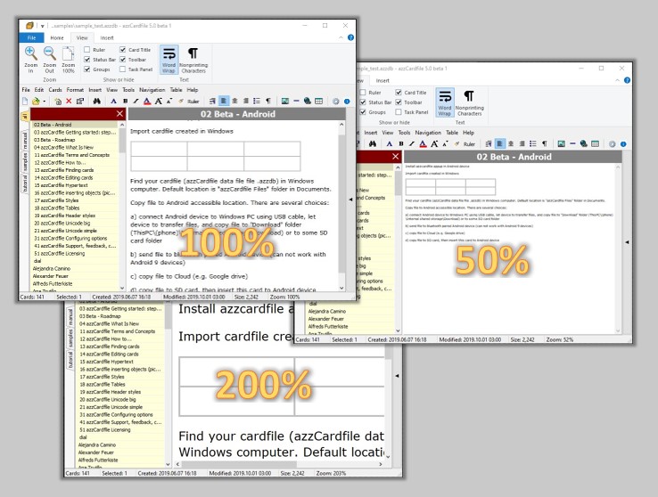Click the insert table icon in the 50% window toolbar

tap(595, 143)
